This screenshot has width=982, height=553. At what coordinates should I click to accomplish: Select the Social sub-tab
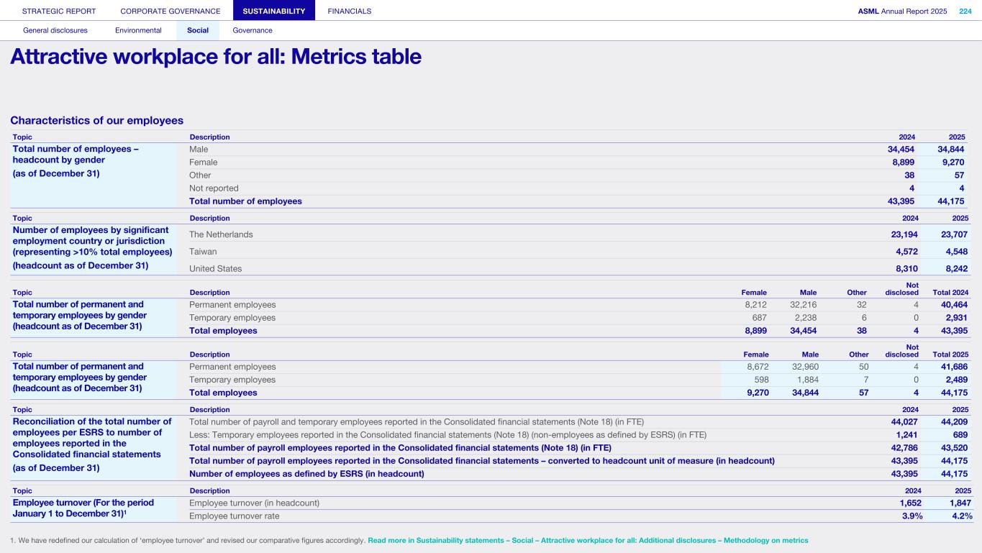pyautogui.click(x=198, y=30)
